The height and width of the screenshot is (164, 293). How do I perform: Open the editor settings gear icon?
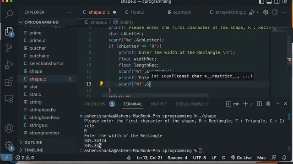(x=266, y=12)
